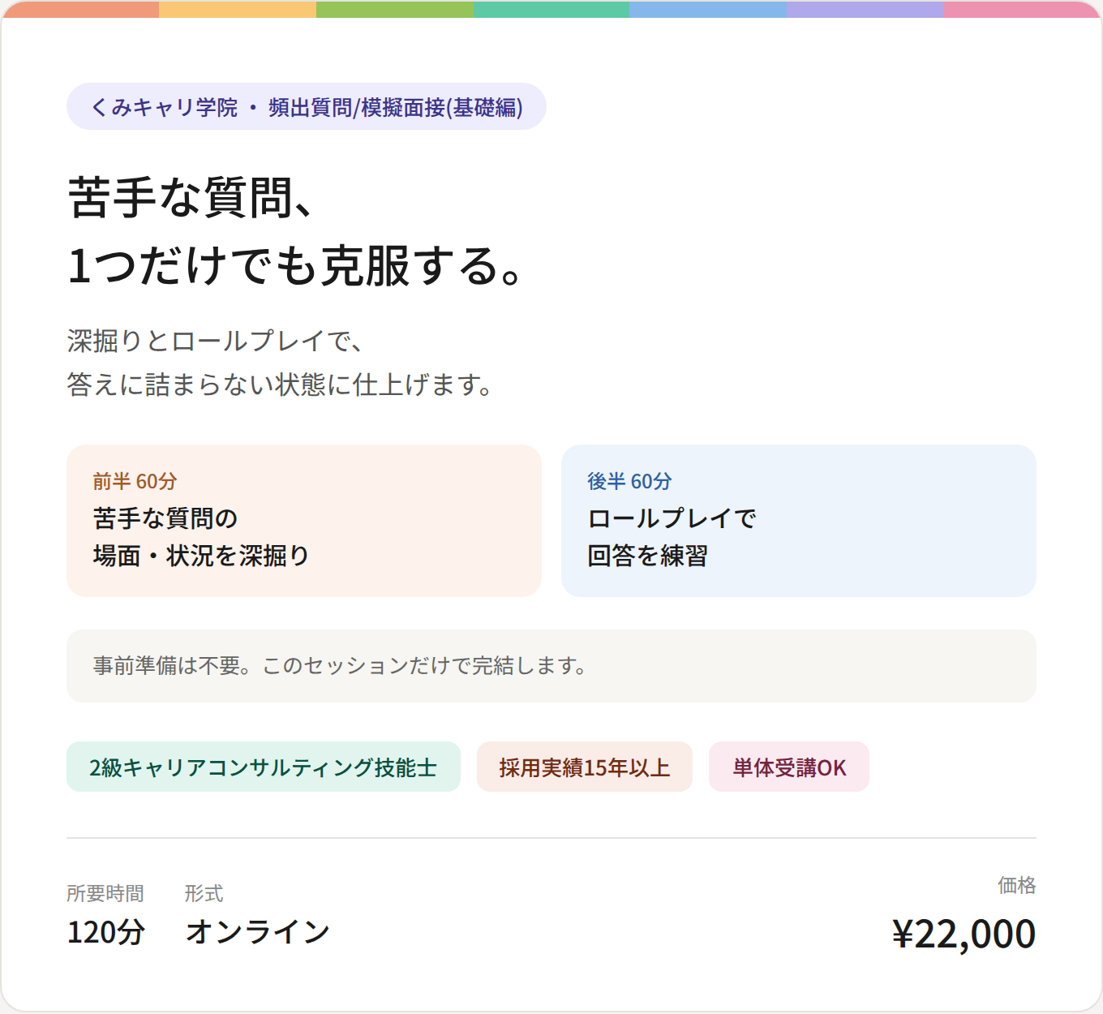This screenshot has width=1103, height=1014.
Task: Click the 前半 60分 session card
Action: (304, 521)
